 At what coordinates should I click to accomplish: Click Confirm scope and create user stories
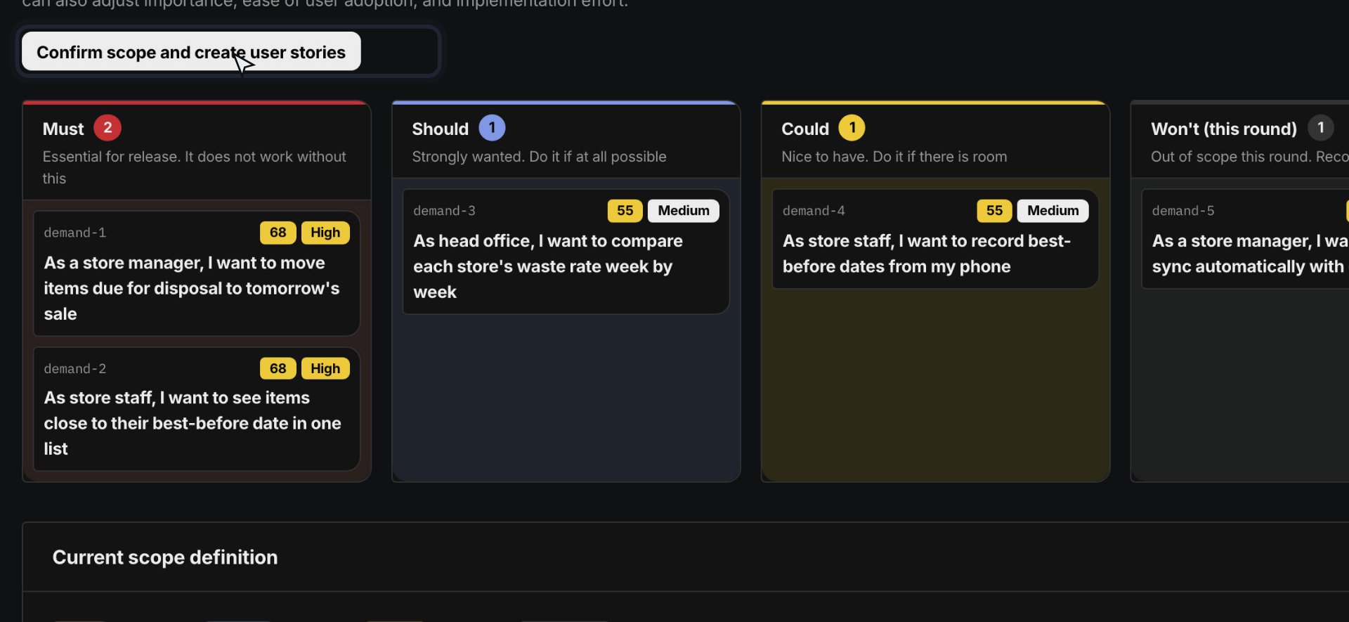tap(191, 52)
